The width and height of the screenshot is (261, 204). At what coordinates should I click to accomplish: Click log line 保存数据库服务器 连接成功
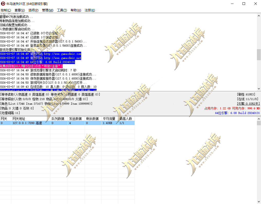click(48, 78)
